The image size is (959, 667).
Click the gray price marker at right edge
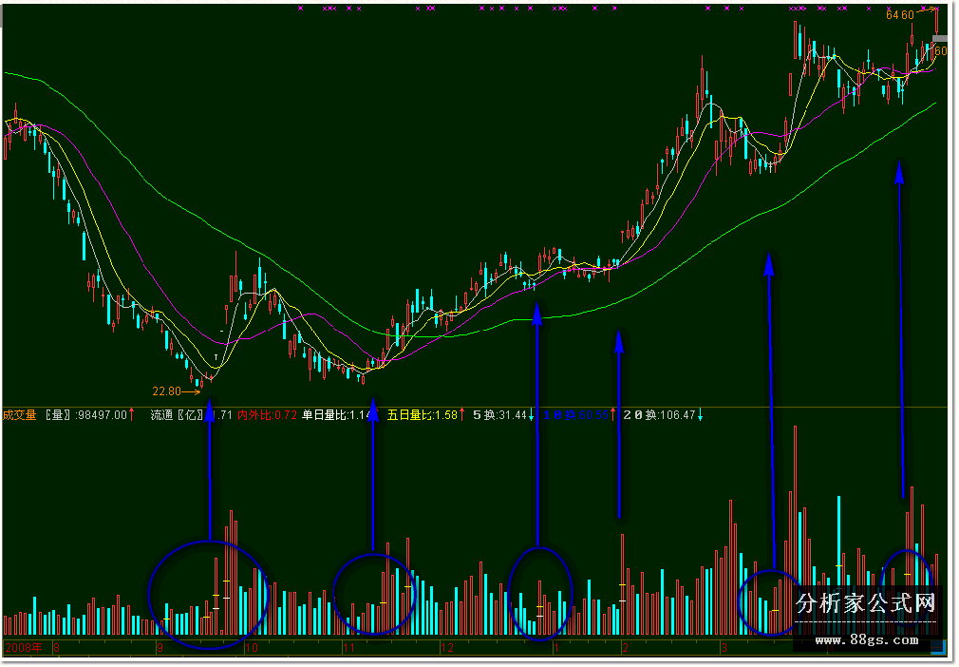tap(939, 39)
